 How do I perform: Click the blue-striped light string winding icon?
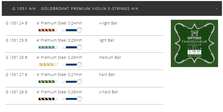[46, 47]
